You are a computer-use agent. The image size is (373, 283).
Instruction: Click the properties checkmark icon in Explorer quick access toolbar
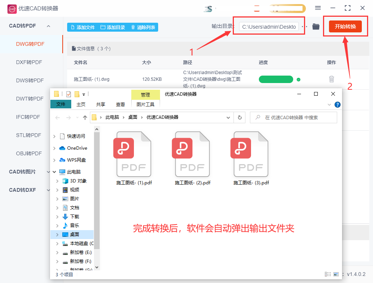tap(69, 94)
